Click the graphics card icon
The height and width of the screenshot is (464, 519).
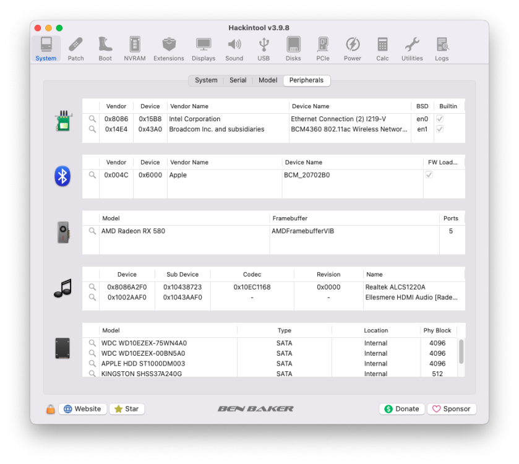[x=63, y=233]
